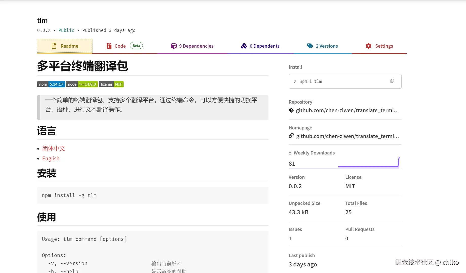
Task: Click the Usage: tlm command [options] line
Action: (x=84, y=239)
